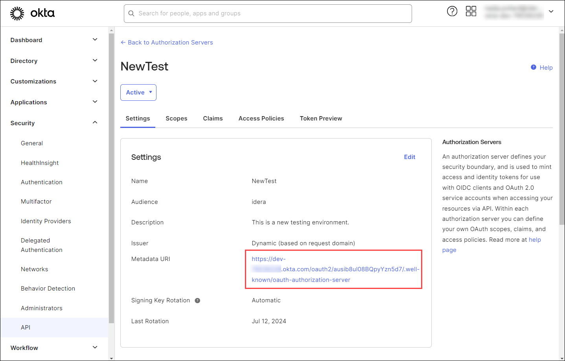Image resolution: width=565 pixels, height=361 pixels.
Task: Click Back to Authorization Servers link
Action: click(x=167, y=43)
